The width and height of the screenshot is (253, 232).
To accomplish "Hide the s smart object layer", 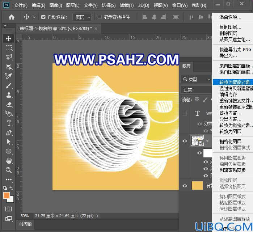I will 185,141.
